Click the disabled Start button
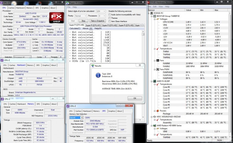This screenshot has width=233, height=143. (x=73, y=21)
